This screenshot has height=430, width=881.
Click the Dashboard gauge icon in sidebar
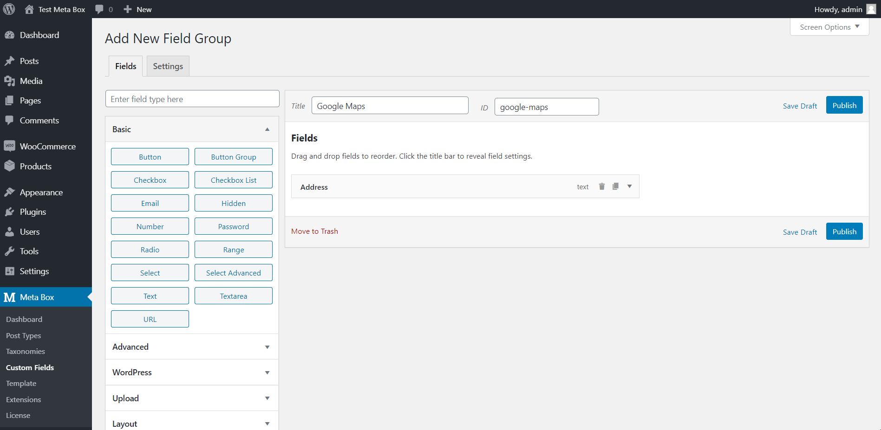[x=10, y=35]
